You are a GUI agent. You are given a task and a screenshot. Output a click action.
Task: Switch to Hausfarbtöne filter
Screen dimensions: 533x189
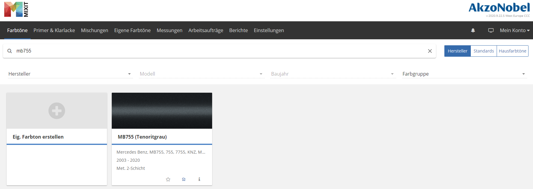[x=513, y=51]
